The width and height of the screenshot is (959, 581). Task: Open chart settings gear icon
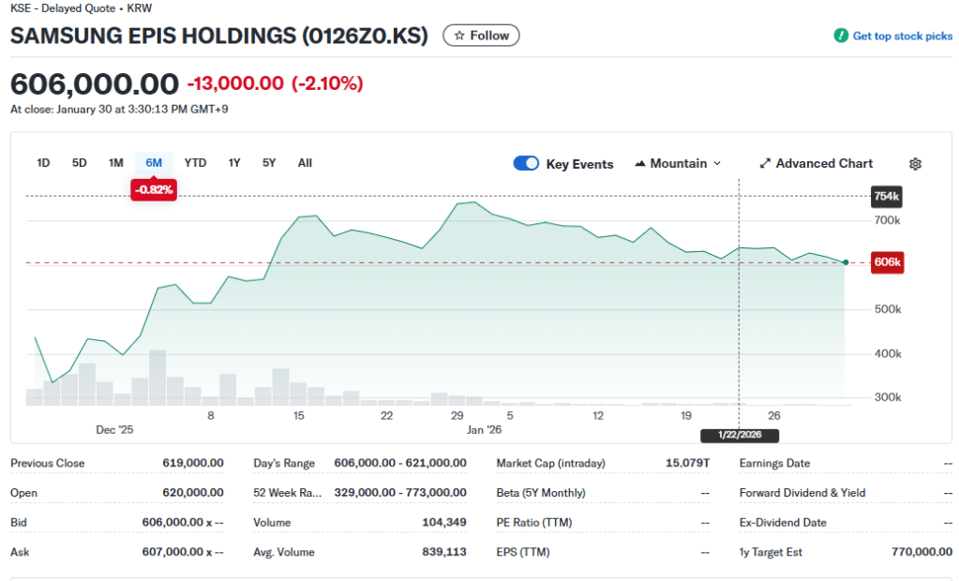915,164
